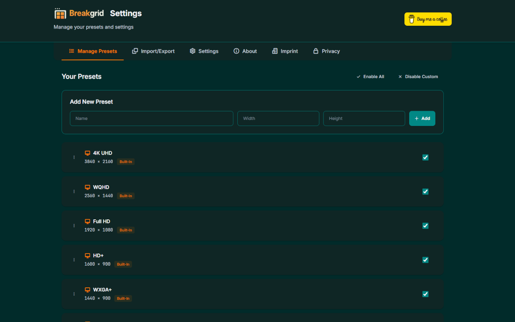Click the Name input field
This screenshot has height=322, width=515.
point(151,118)
